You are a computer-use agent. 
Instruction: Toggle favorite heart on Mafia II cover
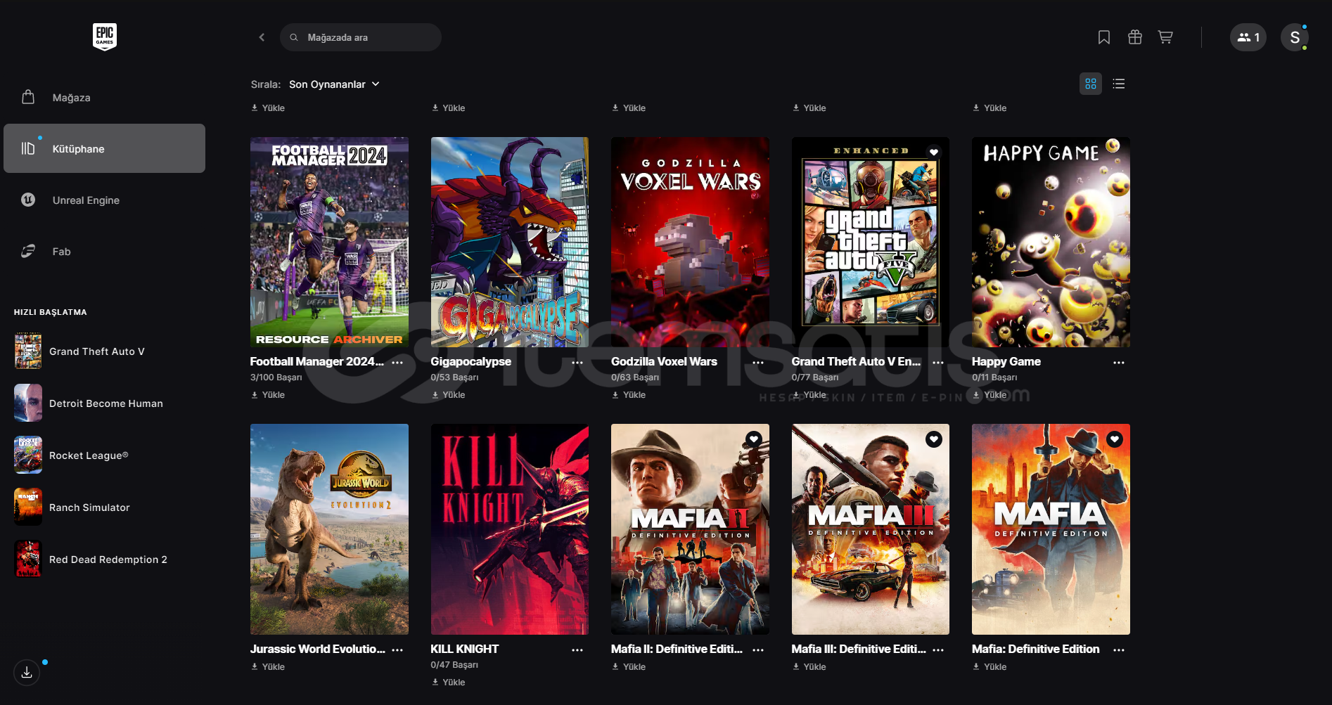pos(754,439)
